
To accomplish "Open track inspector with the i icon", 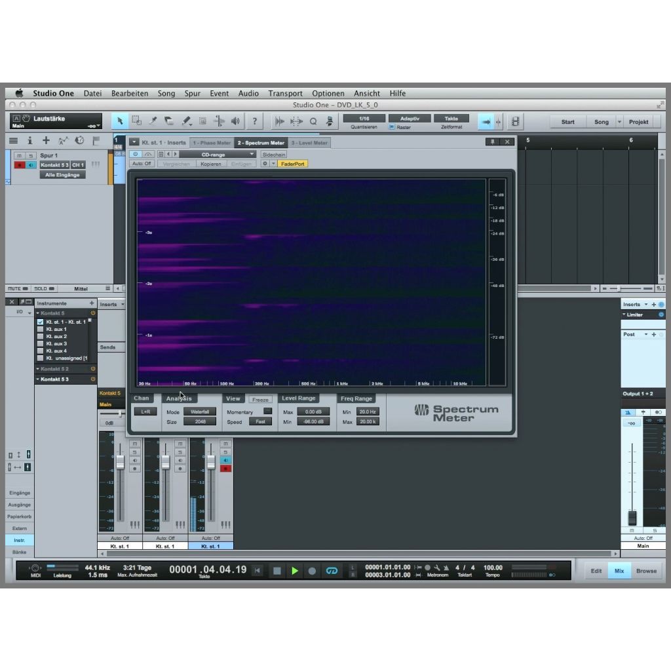I will pos(29,140).
